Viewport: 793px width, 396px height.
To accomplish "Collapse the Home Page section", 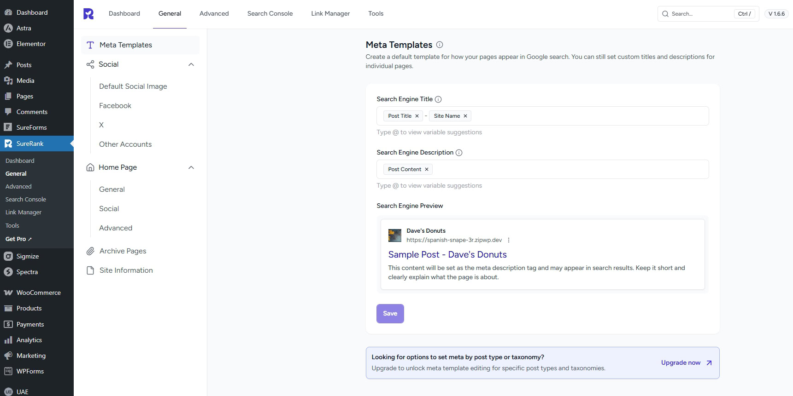I will [191, 167].
